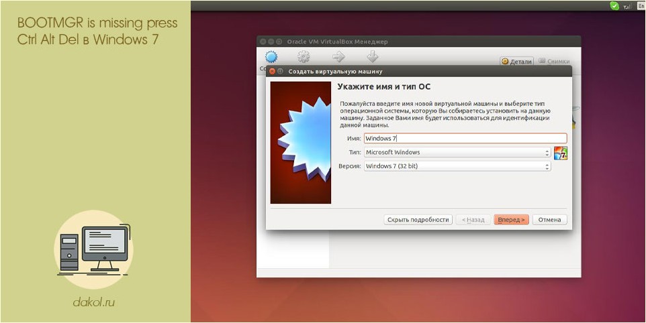This screenshot has height=323, width=646.
Task: Click the wizard starburst illustration image
Action: pyautogui.click(x=301, y=143)
